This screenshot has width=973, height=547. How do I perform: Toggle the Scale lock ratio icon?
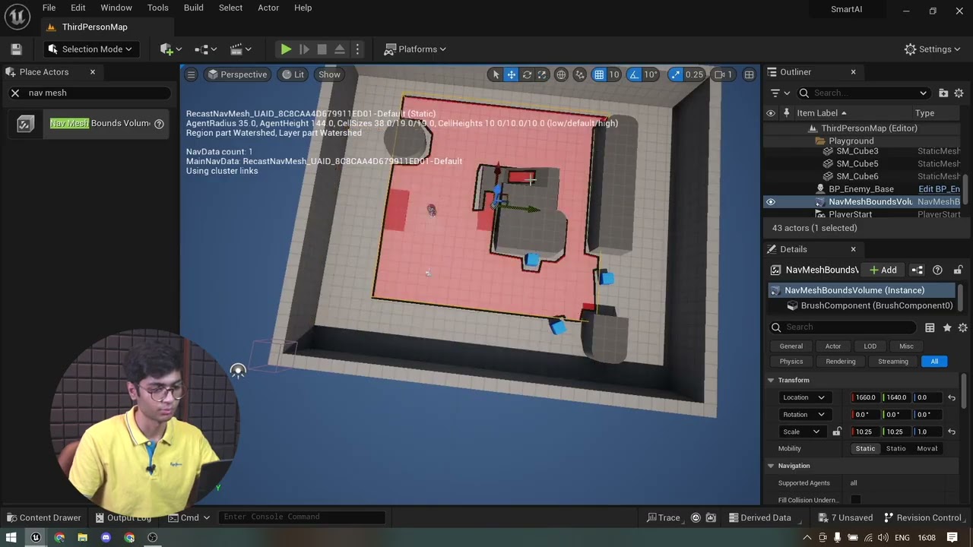coord(837,432)
